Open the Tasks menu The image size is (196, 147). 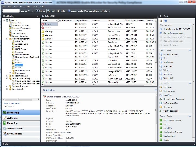coord(28,7)
